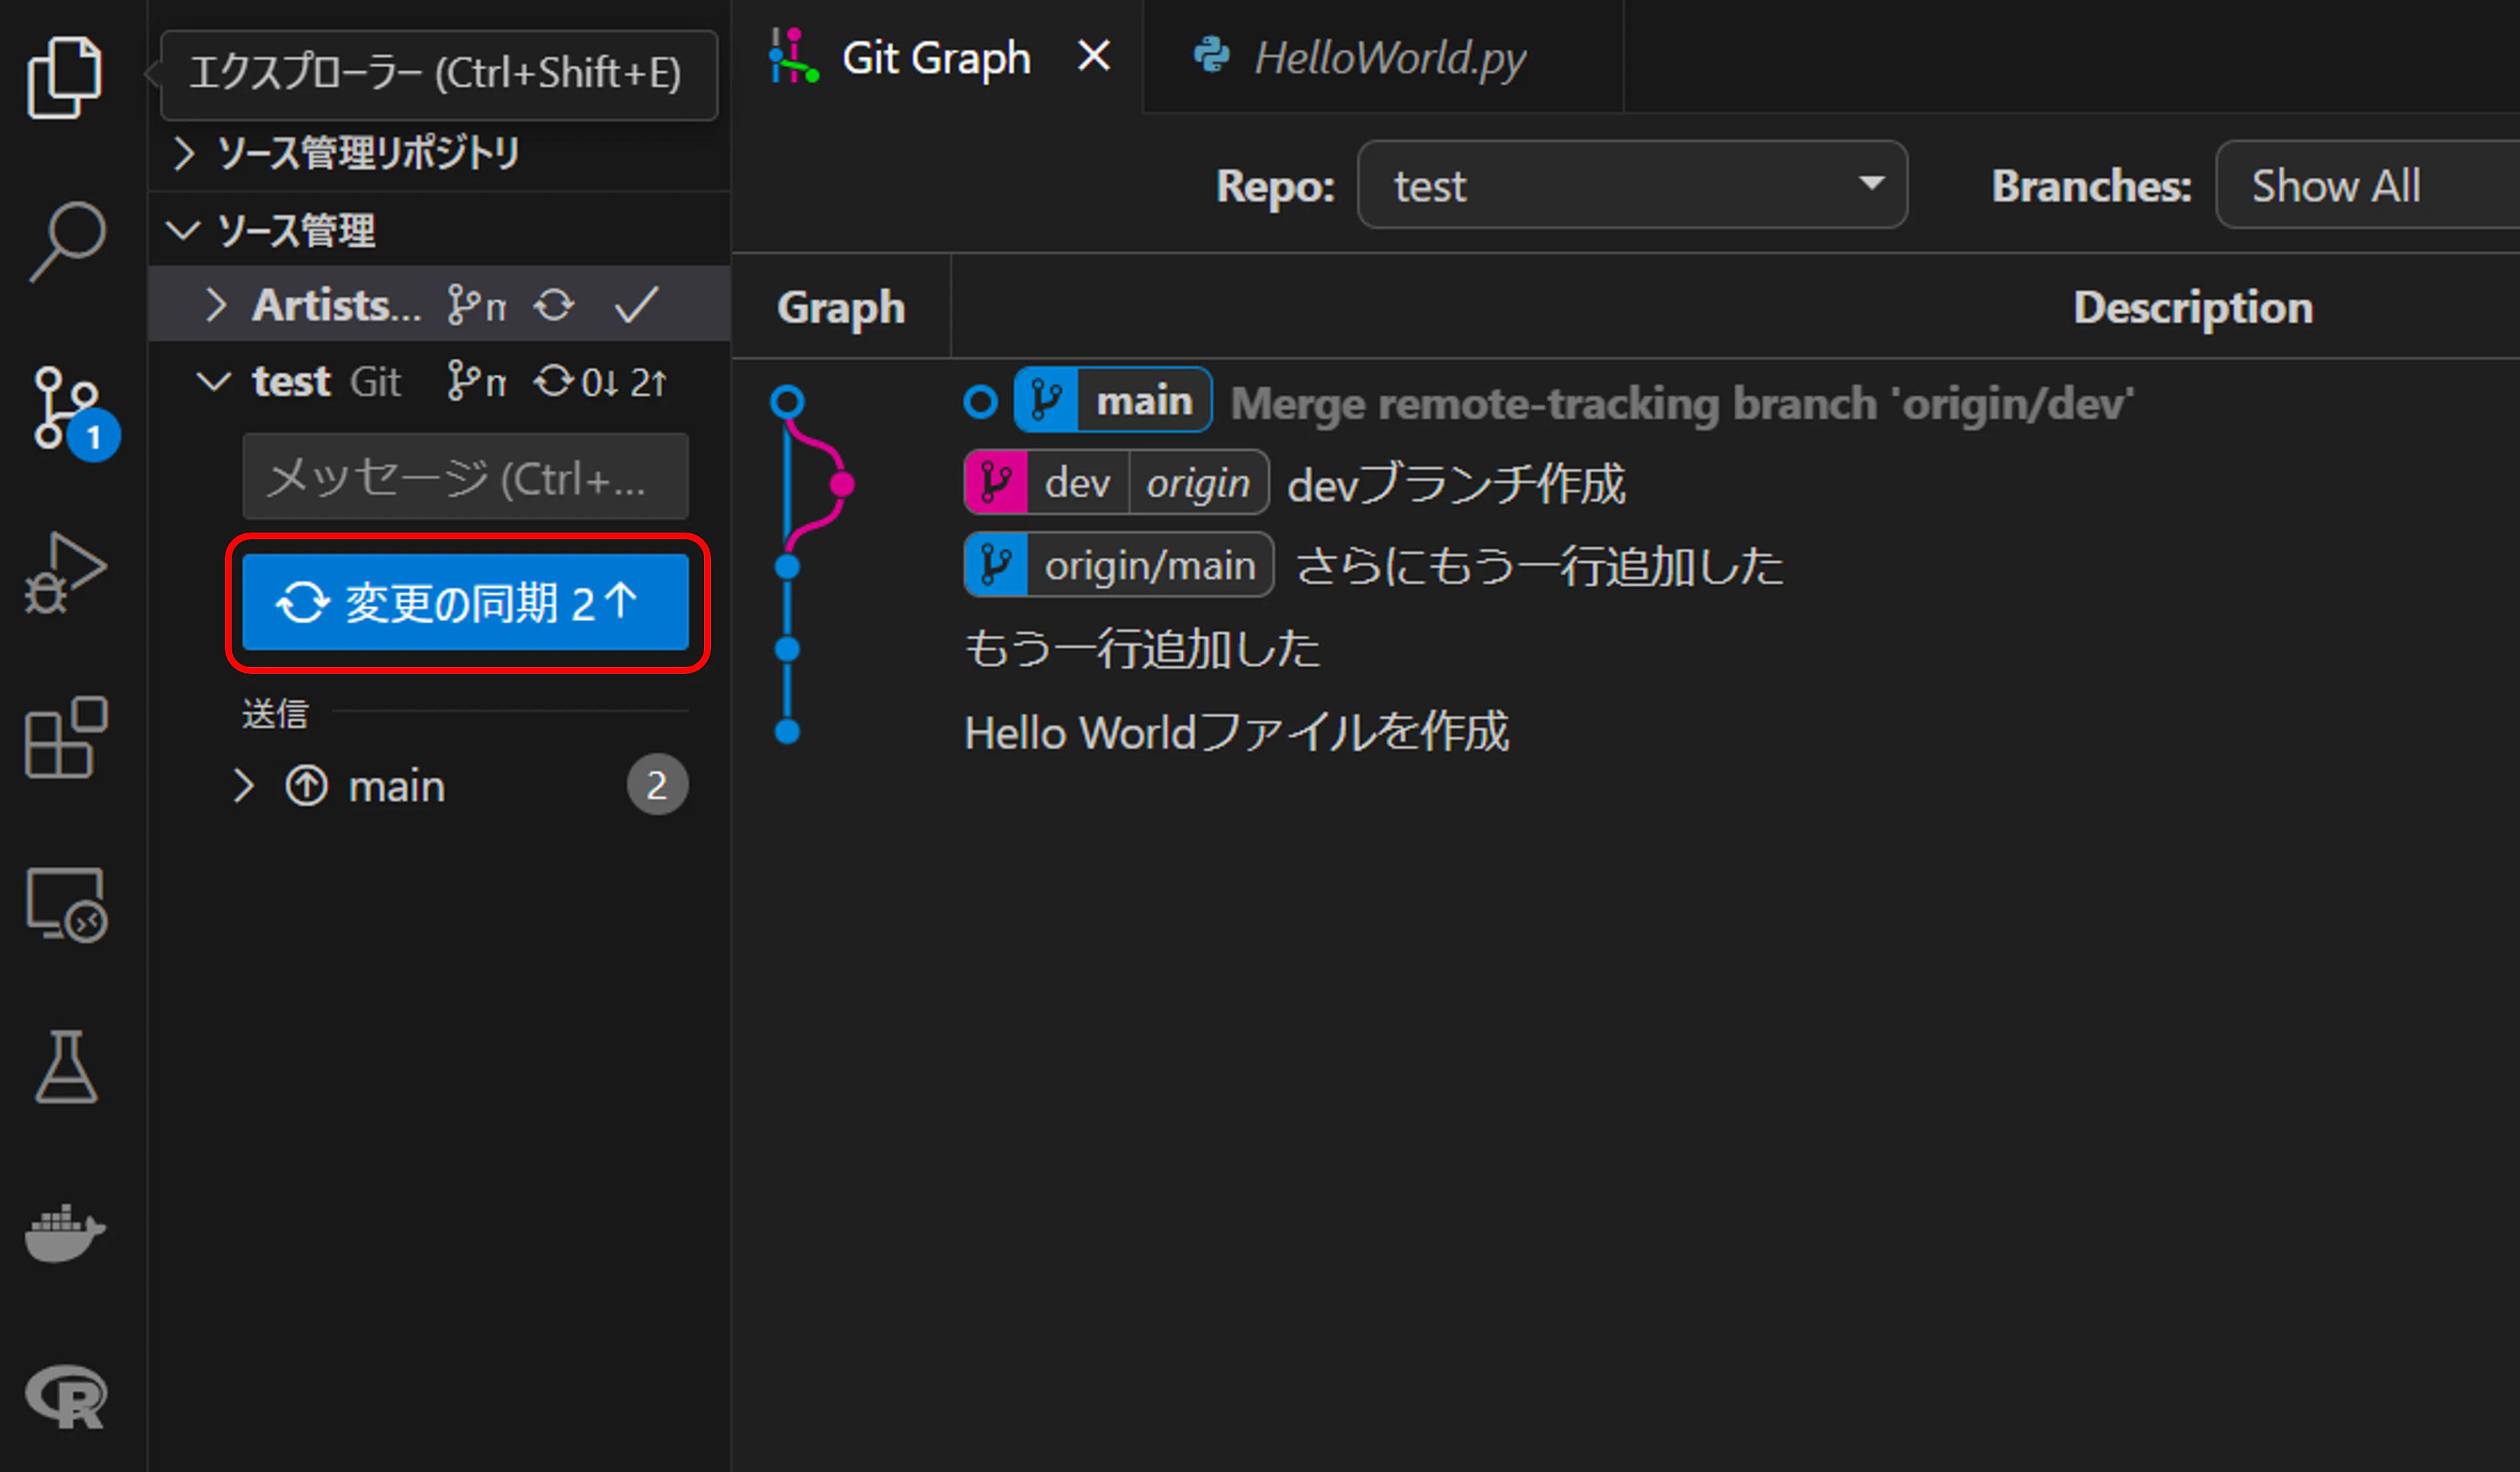Open the Remote Explorer view
Screen dimensions: 2520x1472
(66, 904)
